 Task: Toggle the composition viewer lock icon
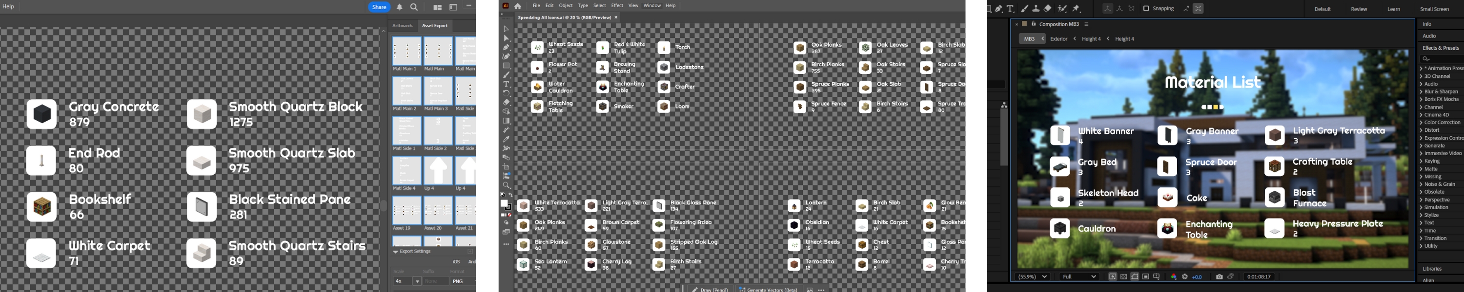click(1033, 24)
